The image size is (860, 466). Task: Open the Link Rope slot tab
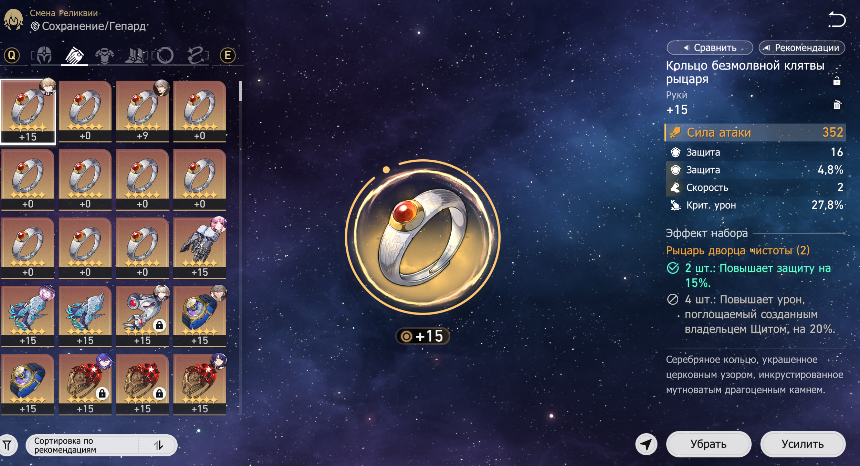tap(196, 55)
